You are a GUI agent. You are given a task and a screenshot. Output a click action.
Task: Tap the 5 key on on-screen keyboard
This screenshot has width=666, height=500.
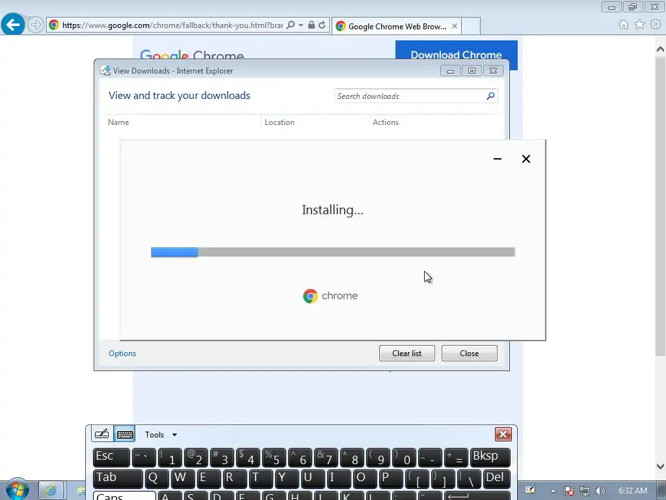274,458
